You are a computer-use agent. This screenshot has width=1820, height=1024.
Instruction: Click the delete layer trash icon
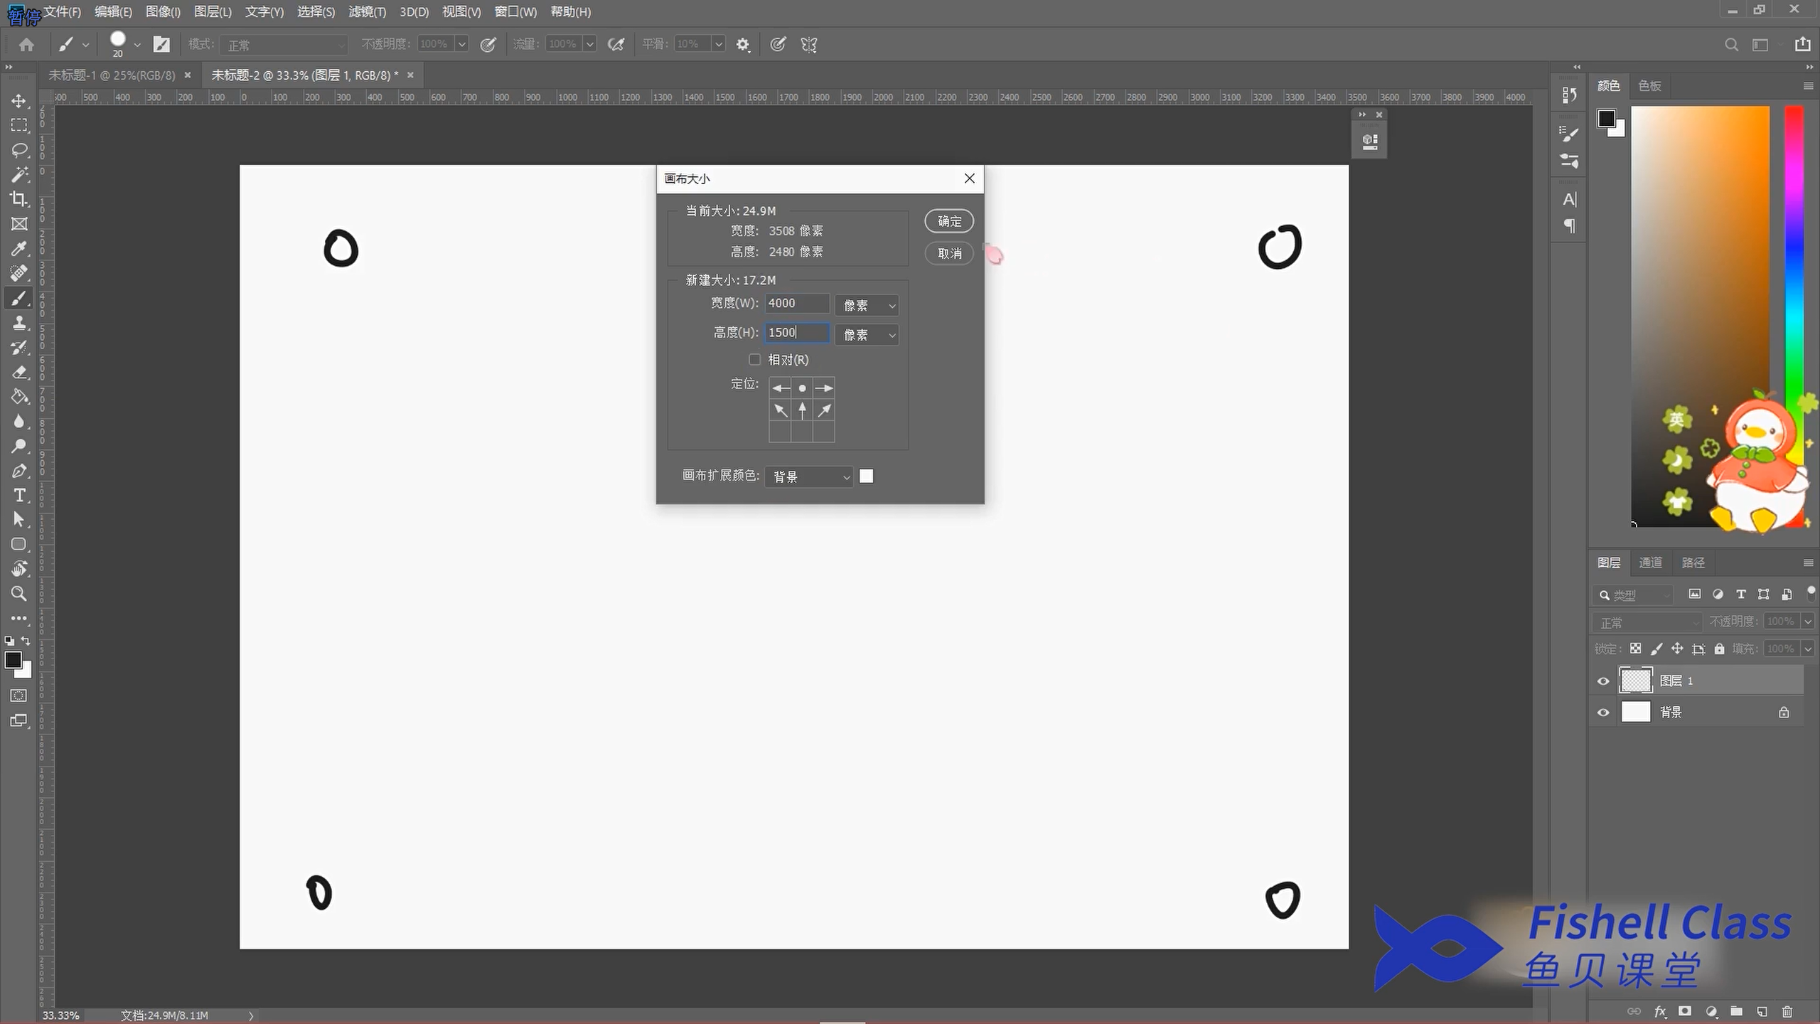click(1787, 1011)
